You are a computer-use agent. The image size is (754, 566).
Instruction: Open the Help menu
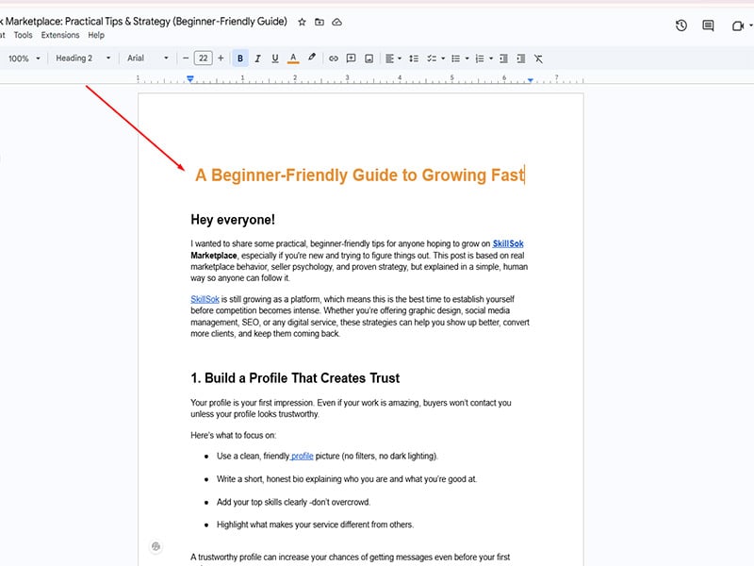pos(96,35)
